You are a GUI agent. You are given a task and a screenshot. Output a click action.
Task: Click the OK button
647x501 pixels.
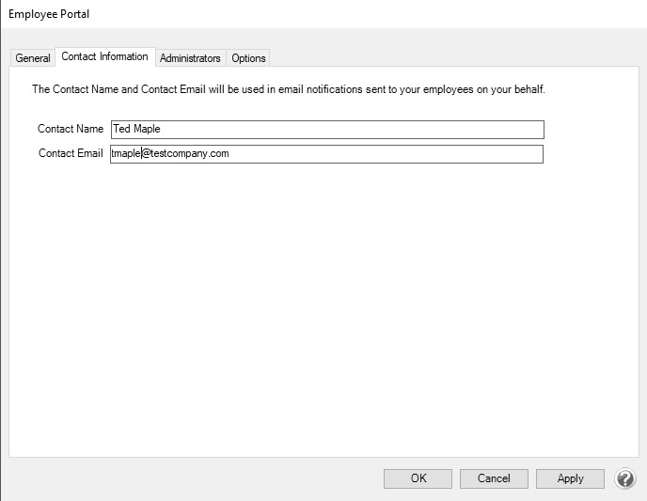[418, 478]
